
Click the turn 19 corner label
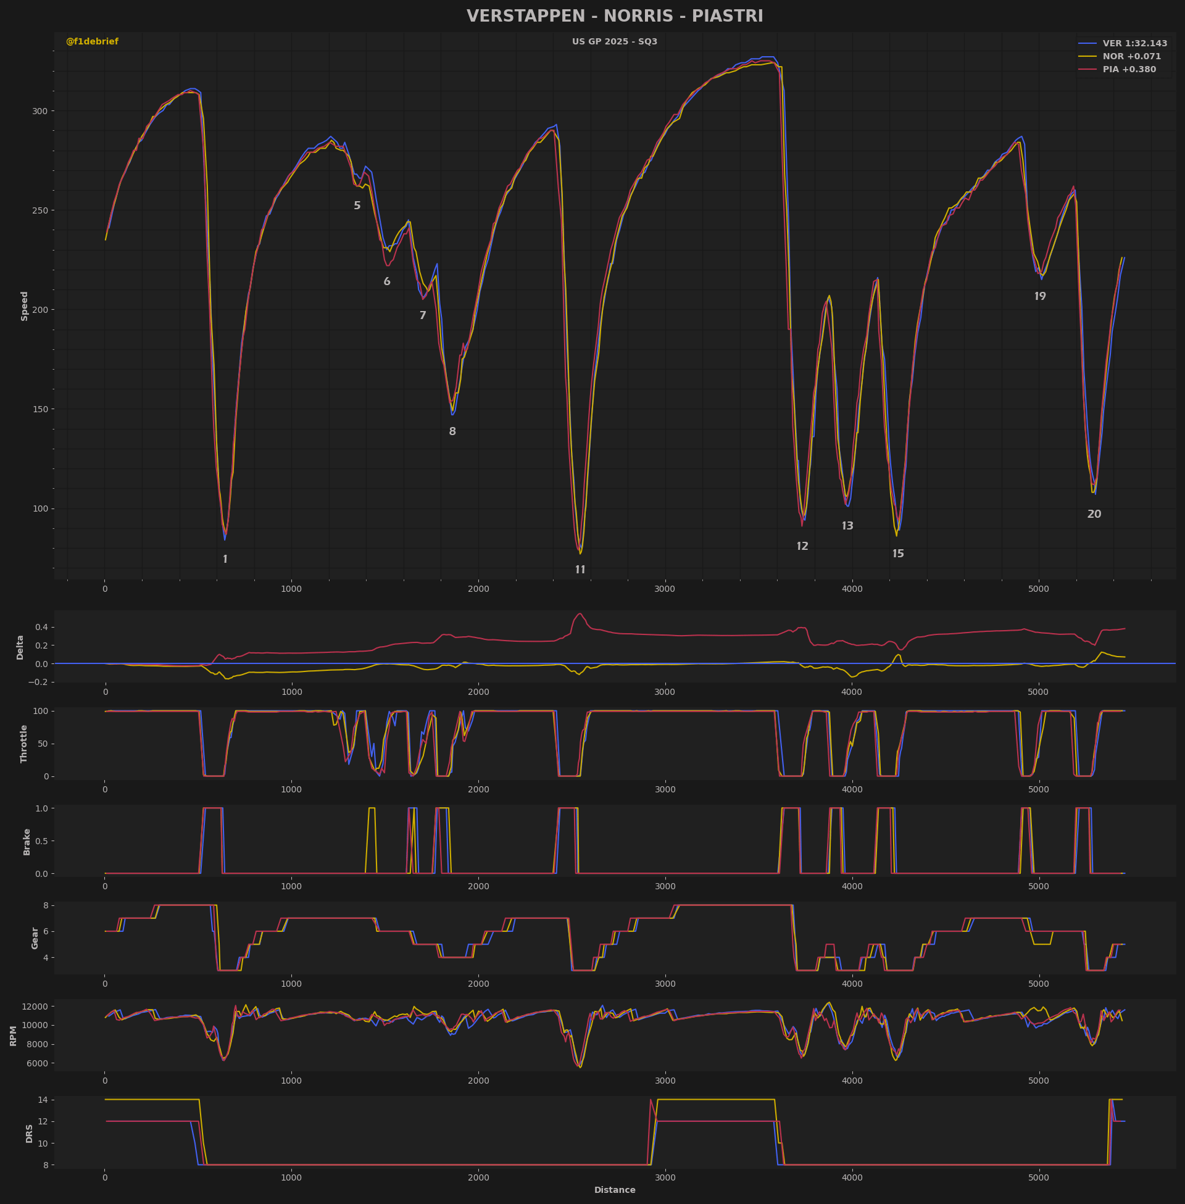pos(1040,297)
